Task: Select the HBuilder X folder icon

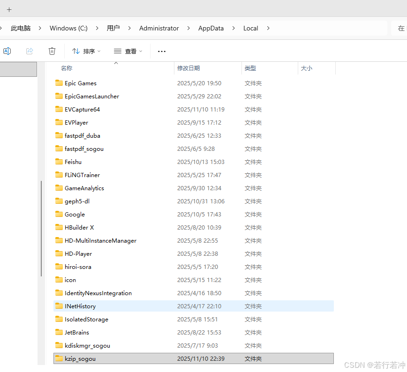Action: click(x=59, y=227)
